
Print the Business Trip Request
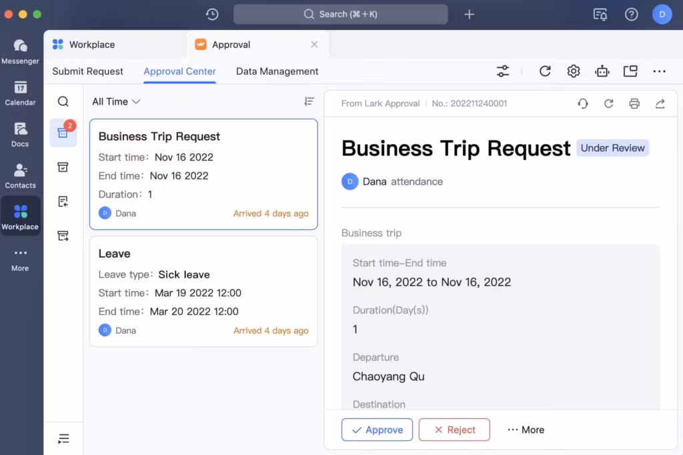point(634,103)
